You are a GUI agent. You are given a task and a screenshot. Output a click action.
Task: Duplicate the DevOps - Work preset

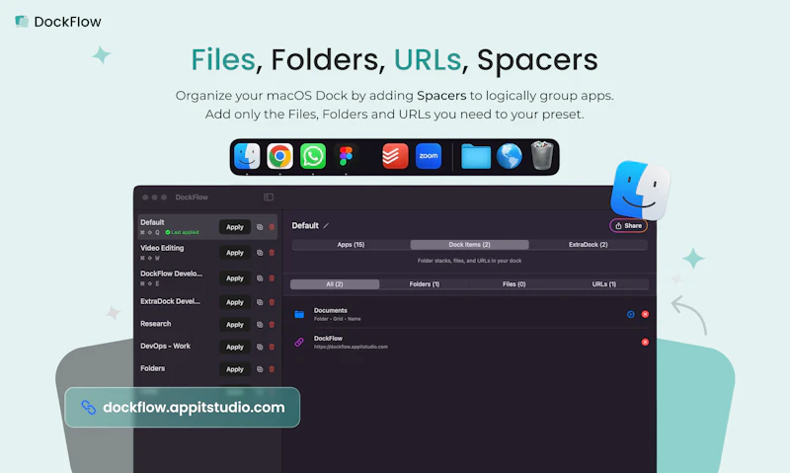pyautogui.click(x=260, y=347)
